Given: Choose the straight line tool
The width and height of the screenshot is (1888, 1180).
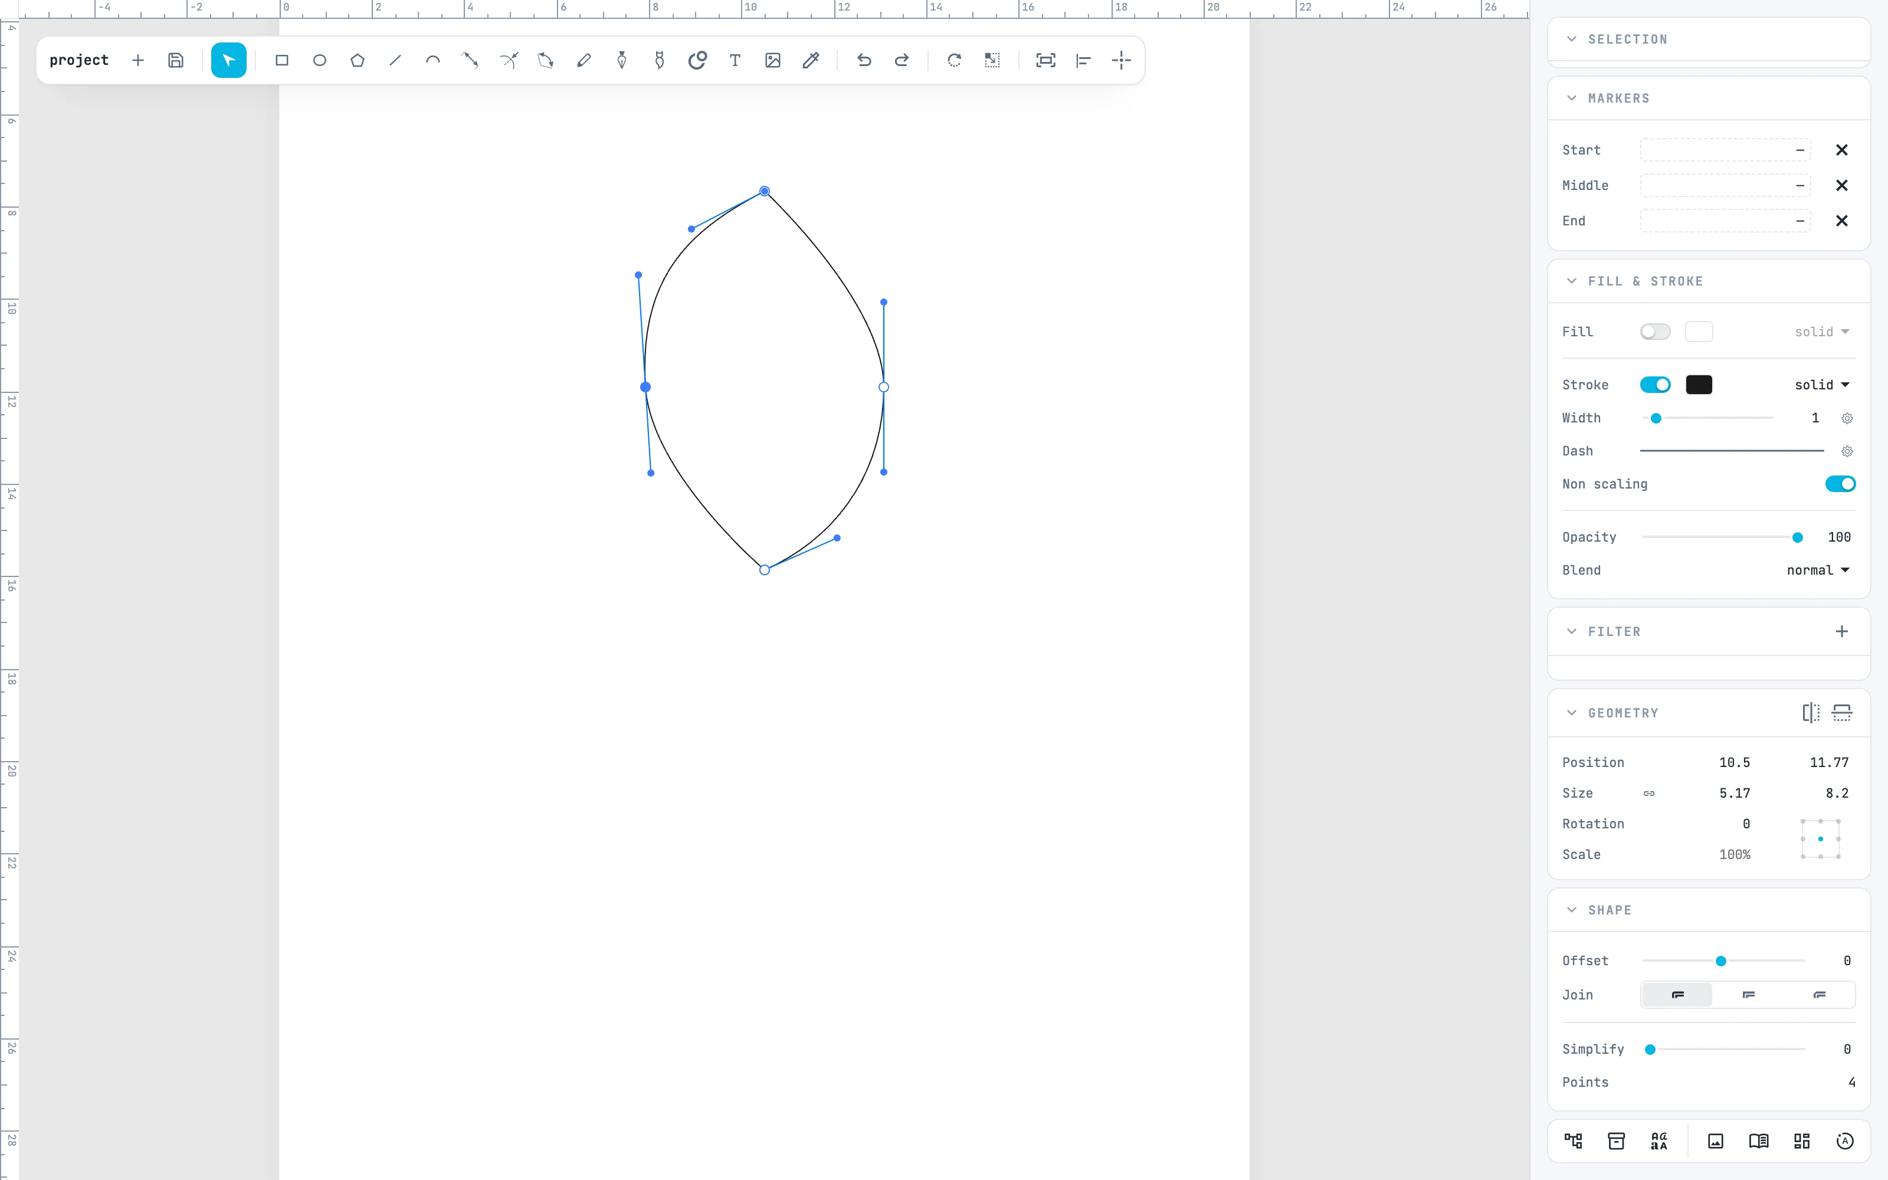Looking at the screenshot, I should [x=395, y=60].
